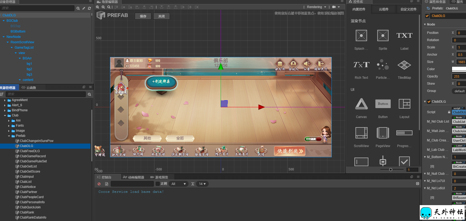Collapse the Club folder

(5, 115)
